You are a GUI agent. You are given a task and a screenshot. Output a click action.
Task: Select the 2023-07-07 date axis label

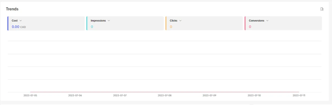coord(120,95)
